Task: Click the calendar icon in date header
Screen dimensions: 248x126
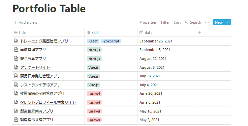Action: point(141,33)
